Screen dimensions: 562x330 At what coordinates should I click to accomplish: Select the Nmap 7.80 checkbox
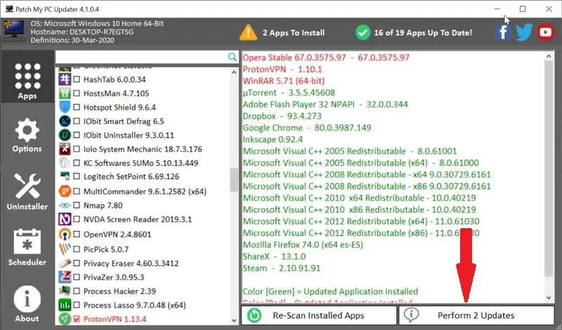coord(77,205)
